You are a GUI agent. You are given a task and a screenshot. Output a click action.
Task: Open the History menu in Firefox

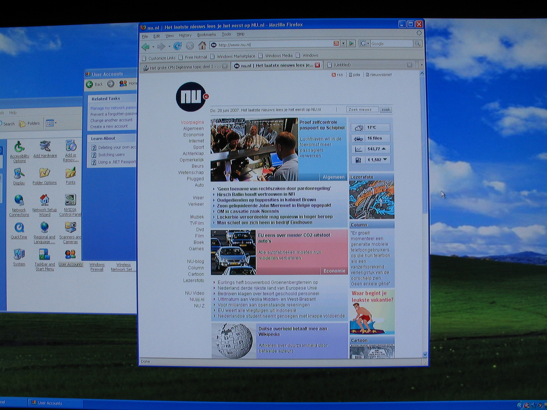click(x=185, y=35)
